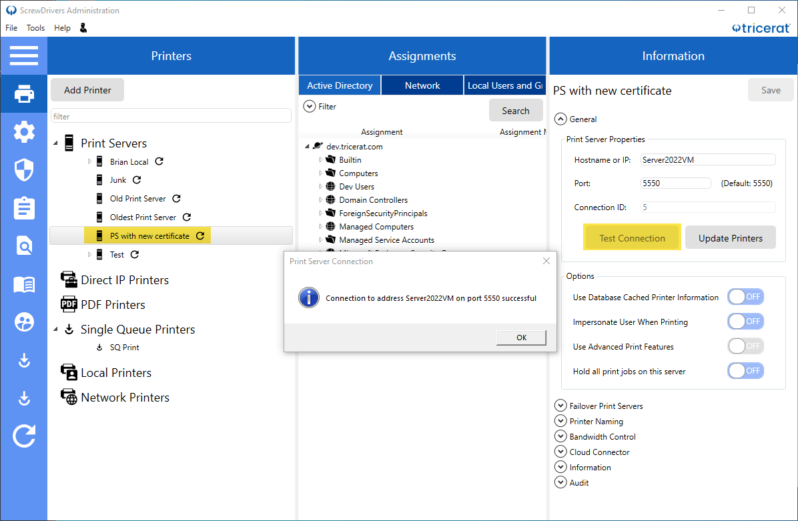Click the refresh arrow sidebar icon
This screenshot has width=798, height=521.
point(24,436)
